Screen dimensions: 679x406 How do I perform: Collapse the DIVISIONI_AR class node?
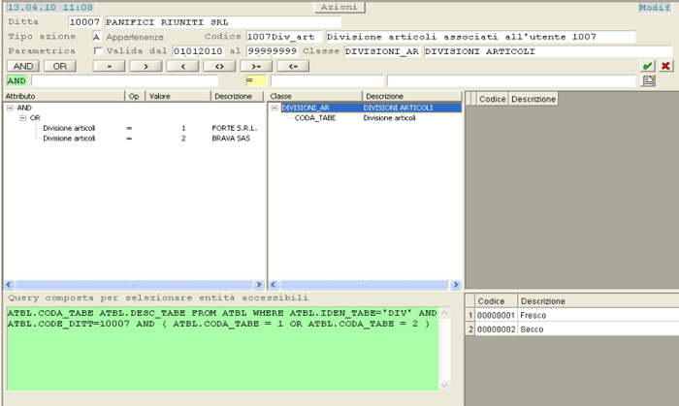click(275, 108)
